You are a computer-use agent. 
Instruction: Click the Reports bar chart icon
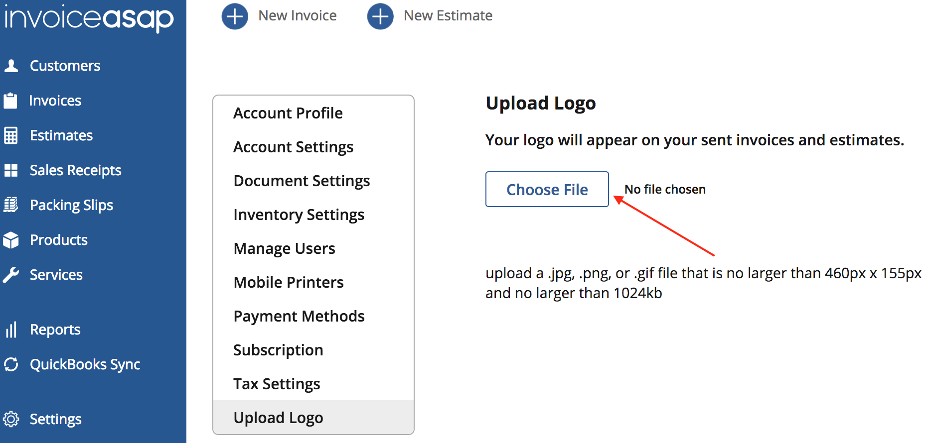pos(10,330)
